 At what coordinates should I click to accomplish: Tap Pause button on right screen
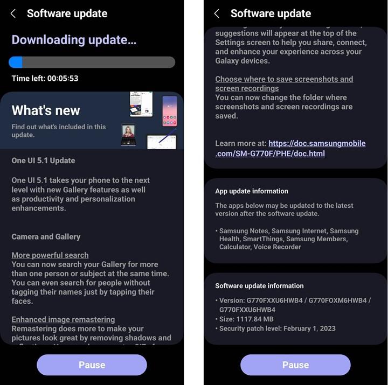pos(295,365)
